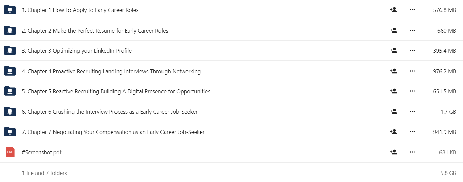Open Chapter 7 Negotiating Your Compensation folder
The width and height of the screenshot is (463, 182).
(x=113, y=132)
